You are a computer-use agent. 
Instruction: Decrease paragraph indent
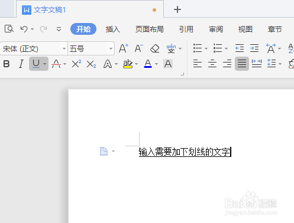[x=240, y=48]
